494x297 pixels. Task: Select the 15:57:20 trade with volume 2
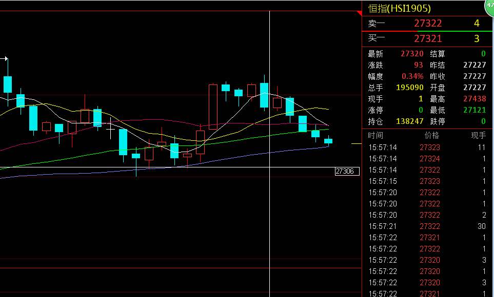point(427,215)
